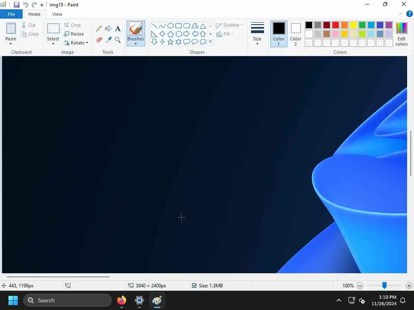Screen dimensions: 414x310
Task: Open Firefox from the taskbar
Action: 121,300
